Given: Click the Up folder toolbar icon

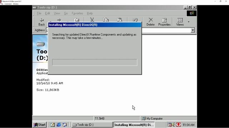Looking at the screenshot, I should click(x=76, y=20).
